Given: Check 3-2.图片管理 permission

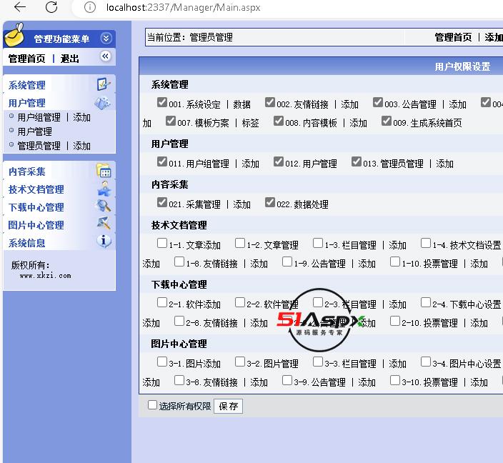Looking at the screenshot, I should click(x=240, y=362).
